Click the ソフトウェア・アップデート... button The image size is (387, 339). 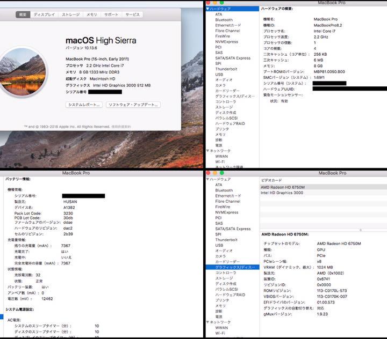(133, 105)
